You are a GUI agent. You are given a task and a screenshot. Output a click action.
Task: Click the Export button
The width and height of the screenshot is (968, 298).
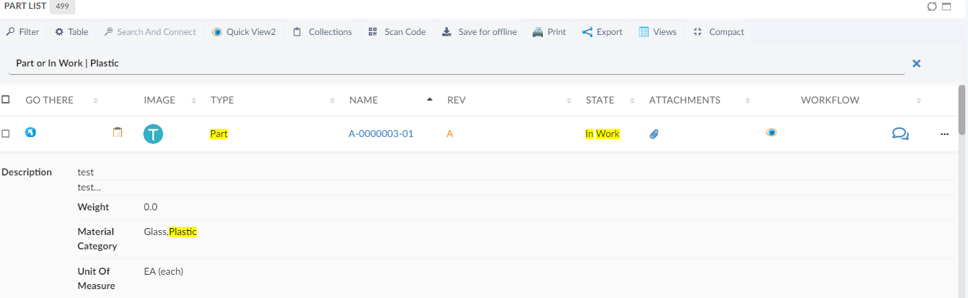[x=602, y=32]
